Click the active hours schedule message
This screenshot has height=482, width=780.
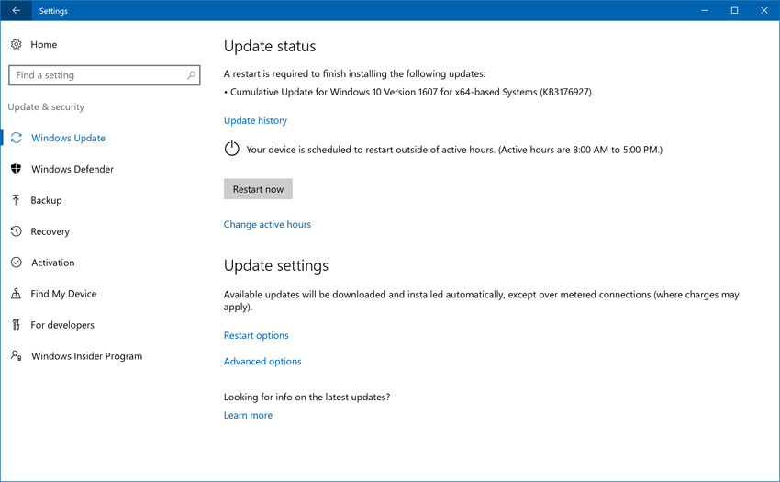pos(454,150)
